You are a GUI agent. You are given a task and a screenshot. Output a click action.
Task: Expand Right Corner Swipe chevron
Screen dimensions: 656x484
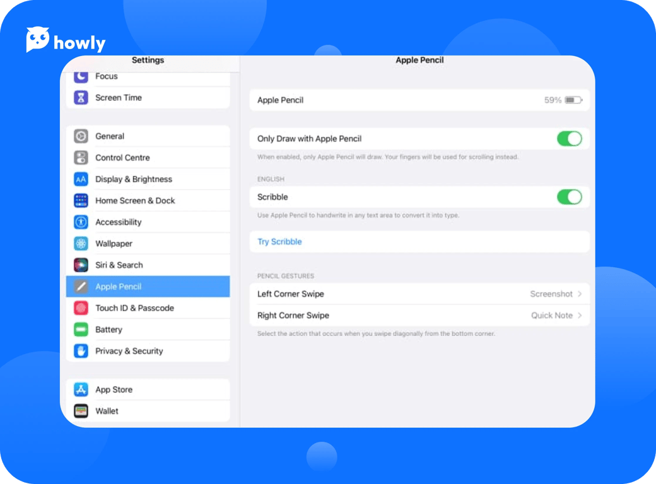click(580, 316)
